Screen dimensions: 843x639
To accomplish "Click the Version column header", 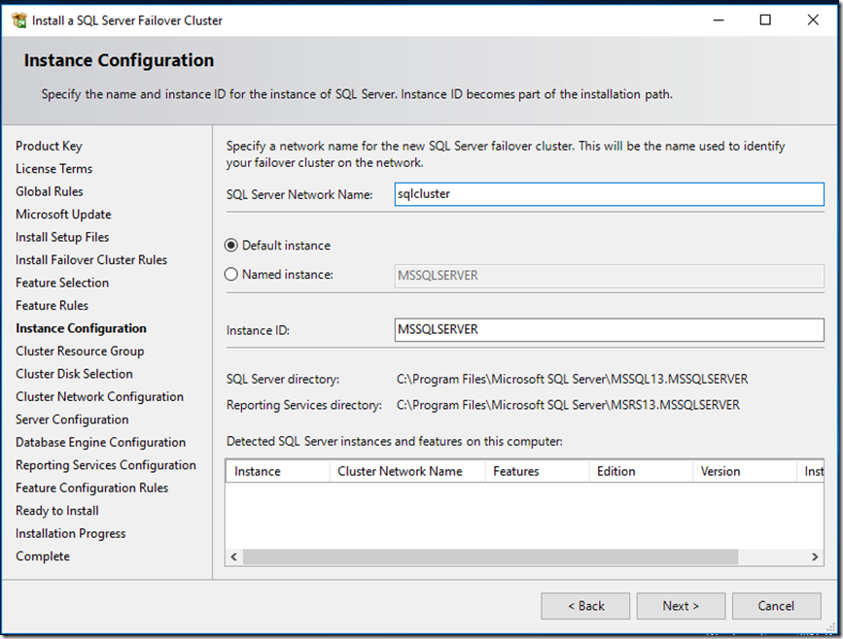I will click(x=745, y=471).
